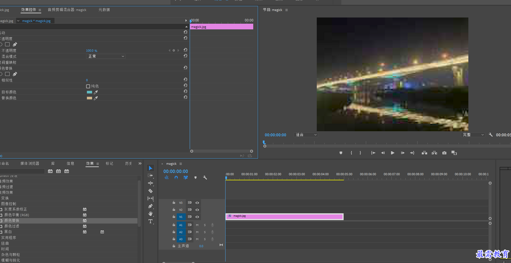511x263 pixels.
Task: Select the Razor tool
Action: 150,191
